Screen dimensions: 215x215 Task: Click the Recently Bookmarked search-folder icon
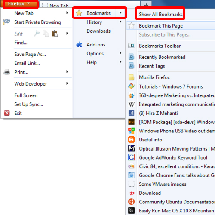pos(131,57)
